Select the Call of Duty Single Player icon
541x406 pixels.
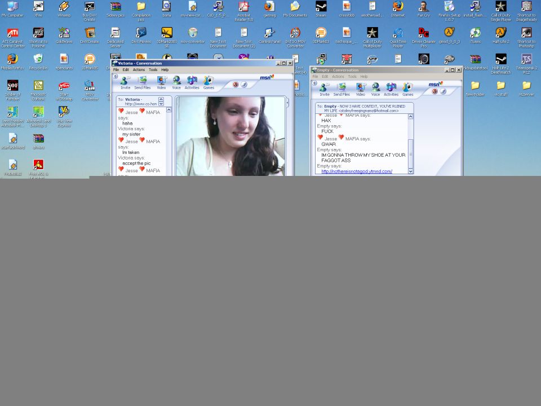pyautogui.click(x=501, y=11)
